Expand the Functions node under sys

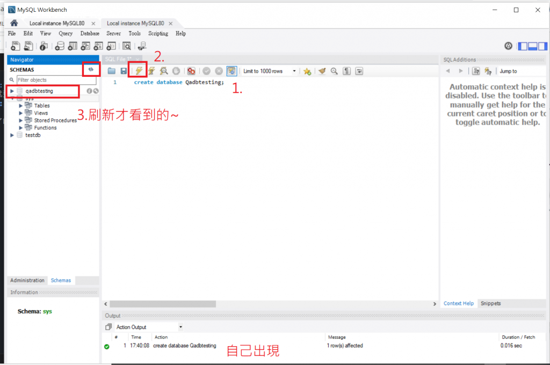[x=21, y=128]
